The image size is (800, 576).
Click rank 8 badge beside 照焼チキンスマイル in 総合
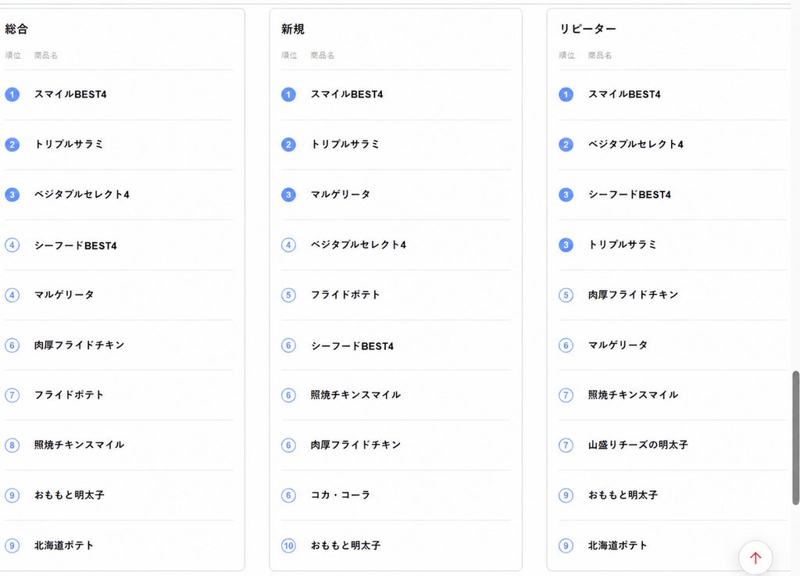click(x=12, y=445)
